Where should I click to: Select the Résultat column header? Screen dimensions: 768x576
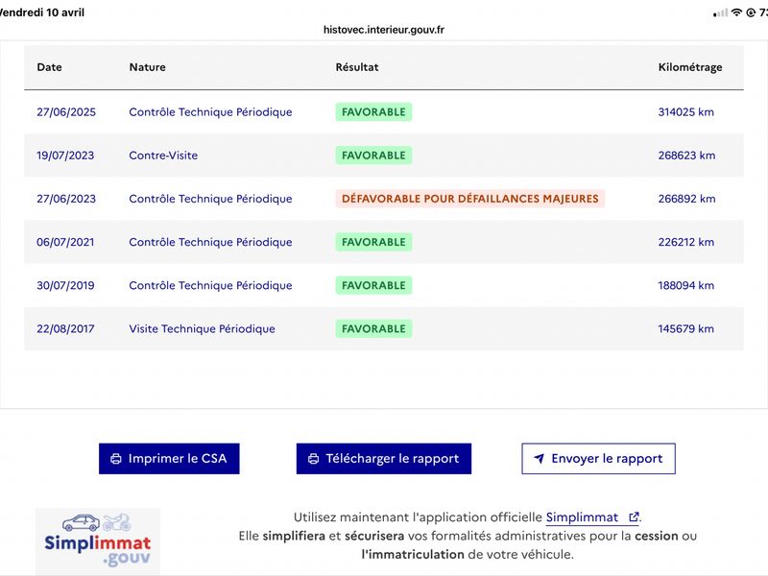point(356,67)
